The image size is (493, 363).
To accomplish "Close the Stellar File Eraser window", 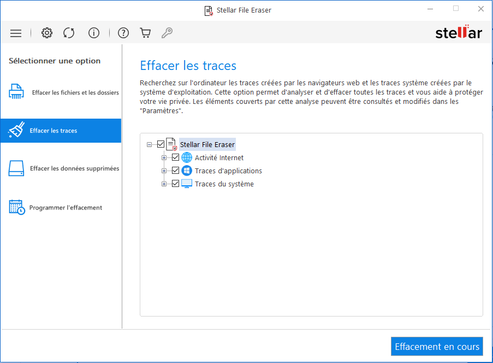I will [481, 9].
